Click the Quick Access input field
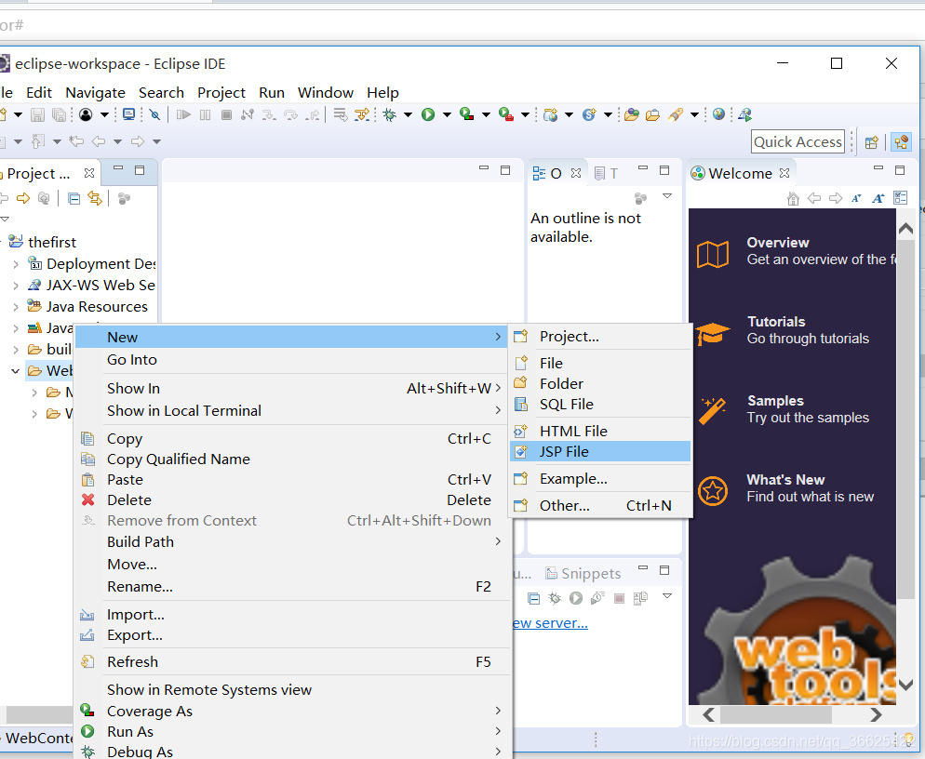 (x=798, y=142)
